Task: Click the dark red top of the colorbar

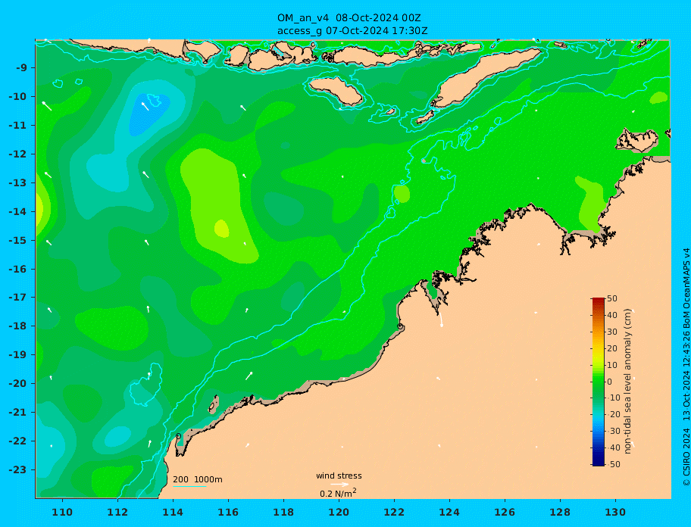Action: click(x=599, y=301)
